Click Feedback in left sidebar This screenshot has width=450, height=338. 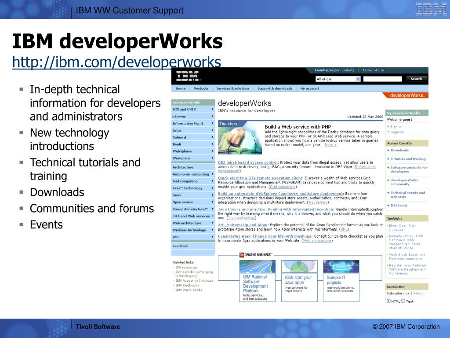pos(193,246)
